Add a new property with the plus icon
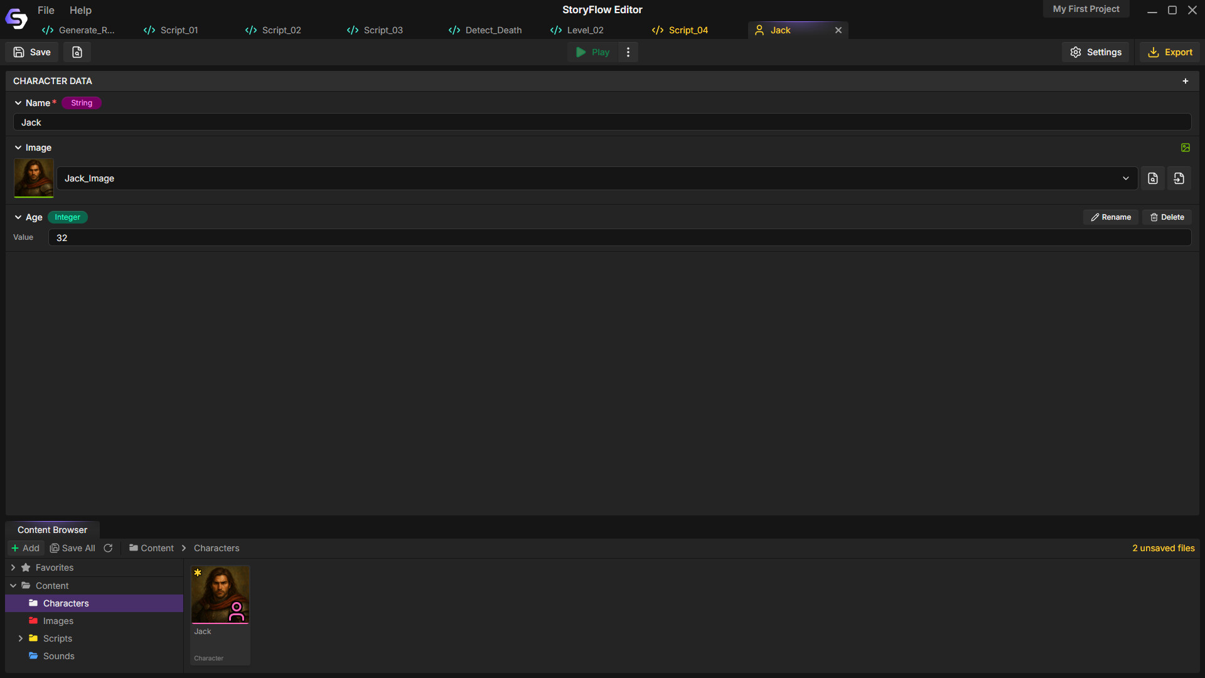 [1186, 80]
